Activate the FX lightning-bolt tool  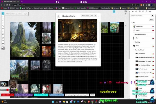(x=3, y=23)
